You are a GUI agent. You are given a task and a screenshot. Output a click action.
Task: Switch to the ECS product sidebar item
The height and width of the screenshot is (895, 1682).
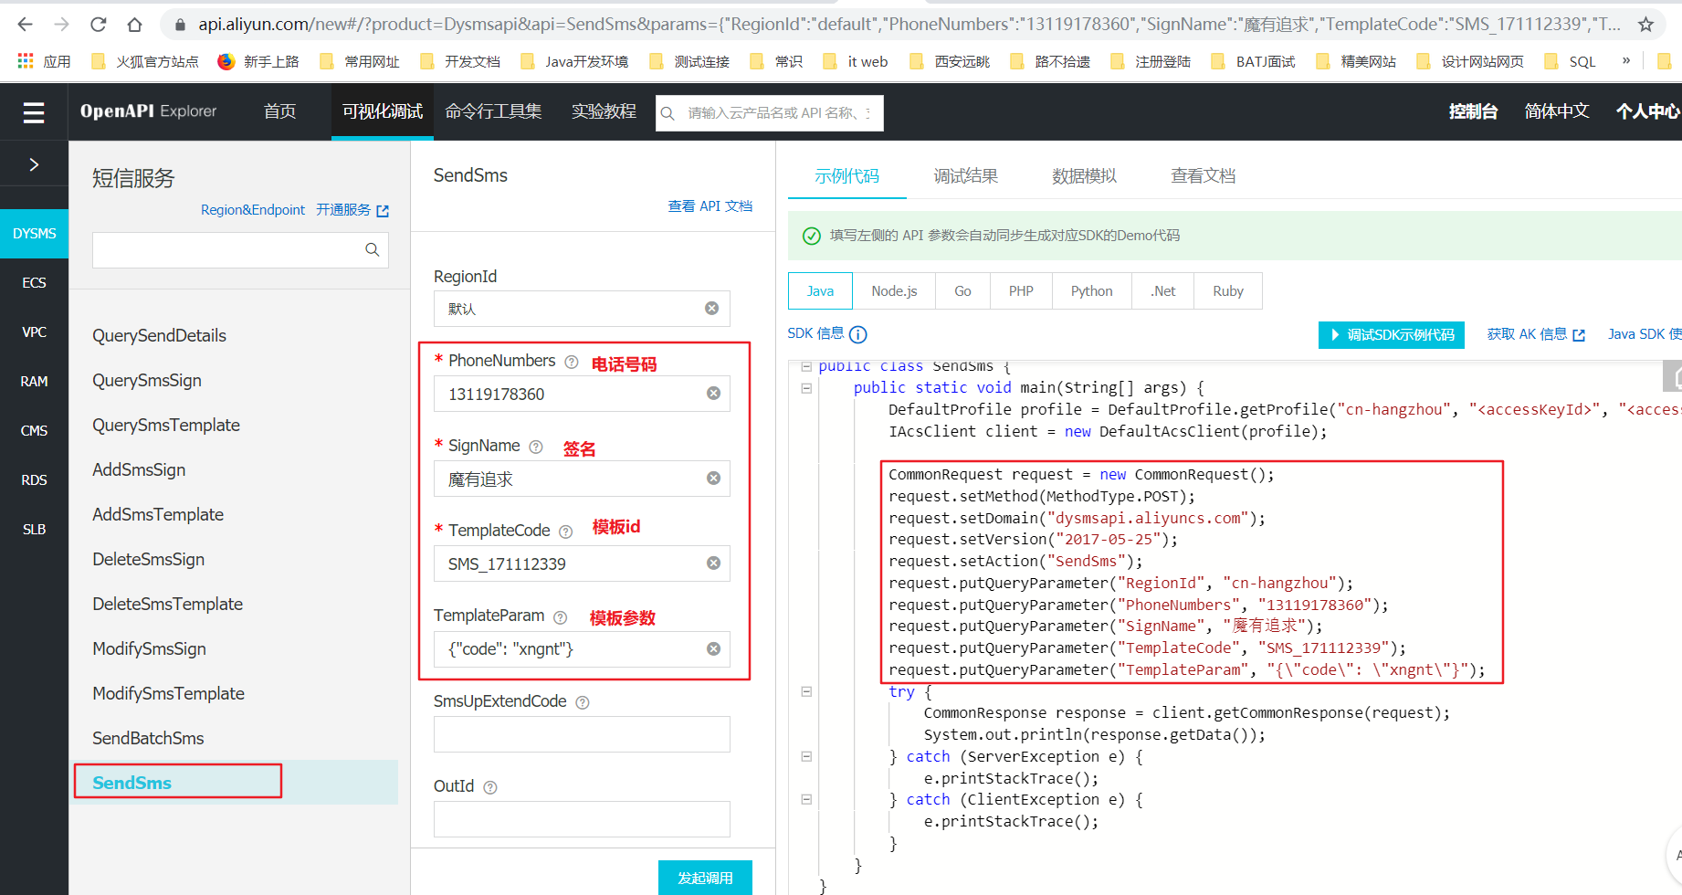[34, 283]
